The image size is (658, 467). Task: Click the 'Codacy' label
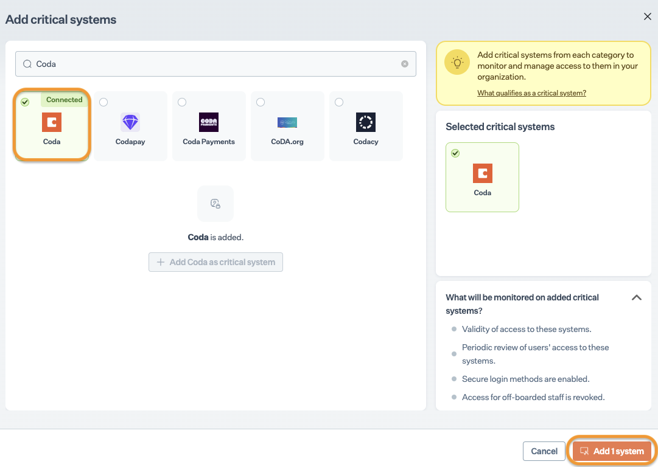365,142
